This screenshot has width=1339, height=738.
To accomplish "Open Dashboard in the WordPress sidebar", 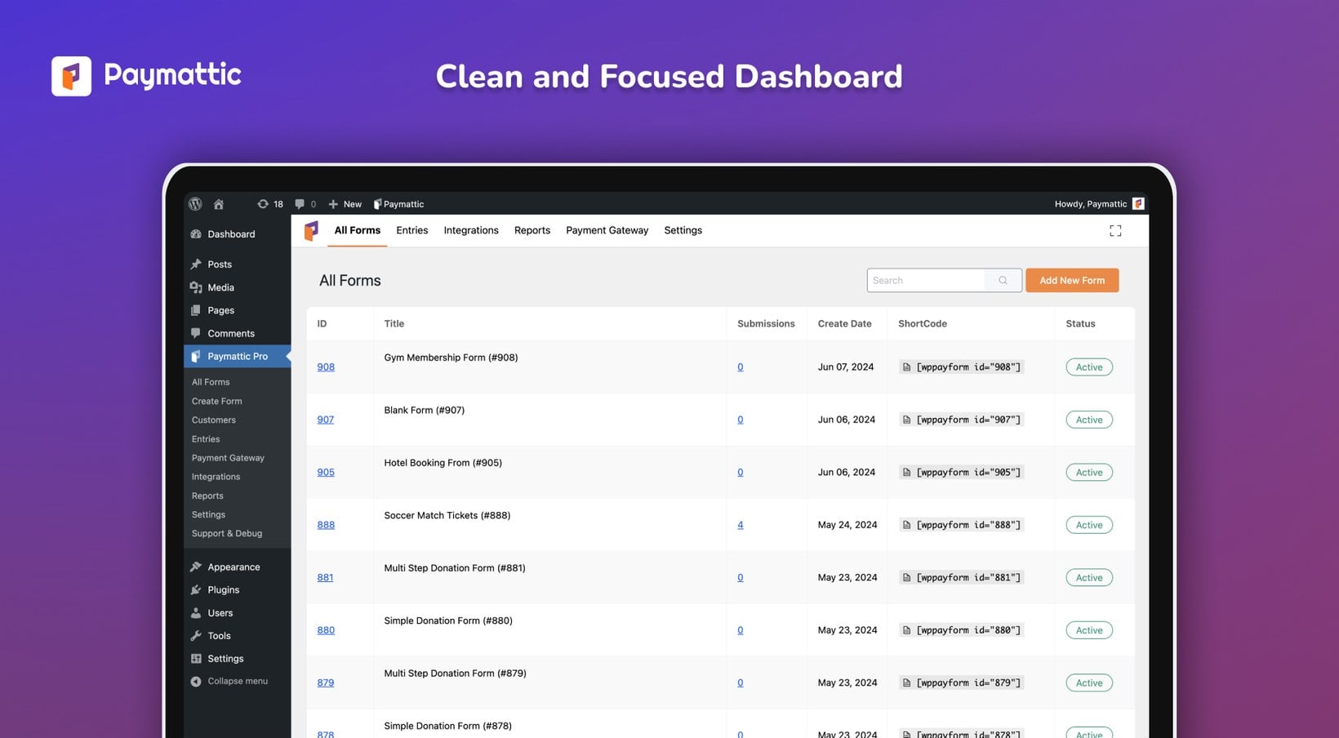I will pyautogui.click(x=238, y=234).
